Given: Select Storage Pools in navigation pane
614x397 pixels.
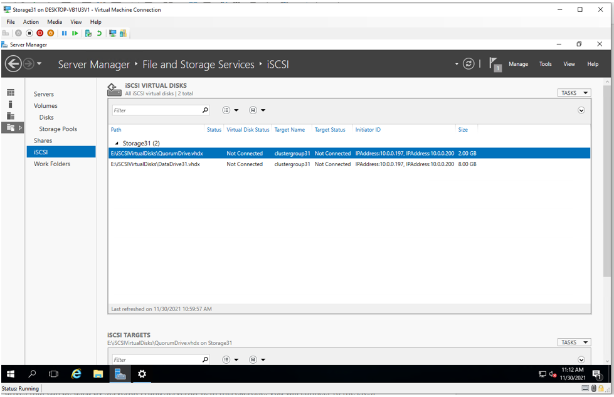Looking at the screenshot, I should [x=58, y=129].
